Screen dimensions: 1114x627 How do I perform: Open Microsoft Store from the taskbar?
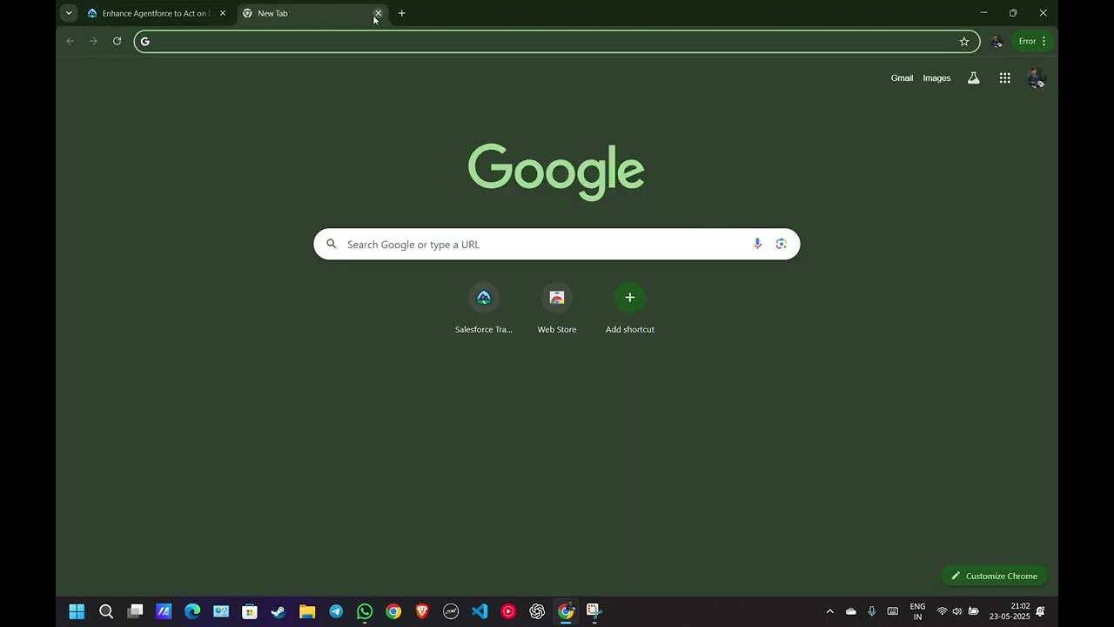(x=250, y=611)
